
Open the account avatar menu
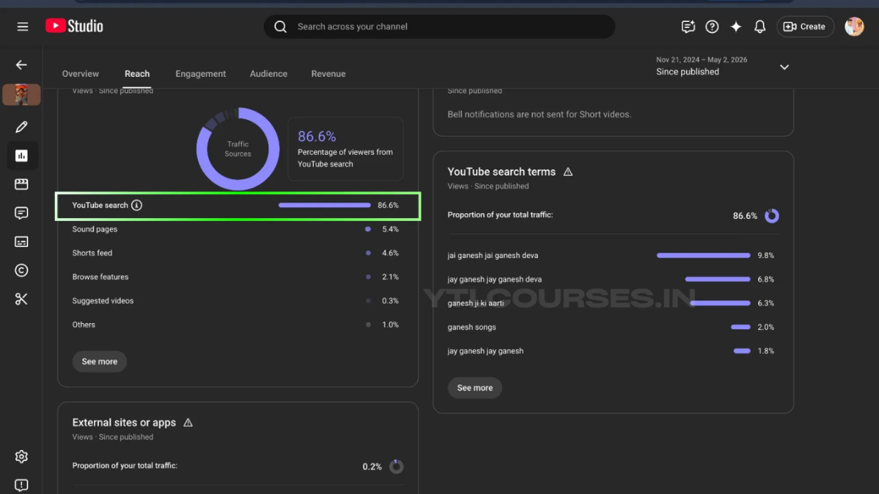point(854,27)
